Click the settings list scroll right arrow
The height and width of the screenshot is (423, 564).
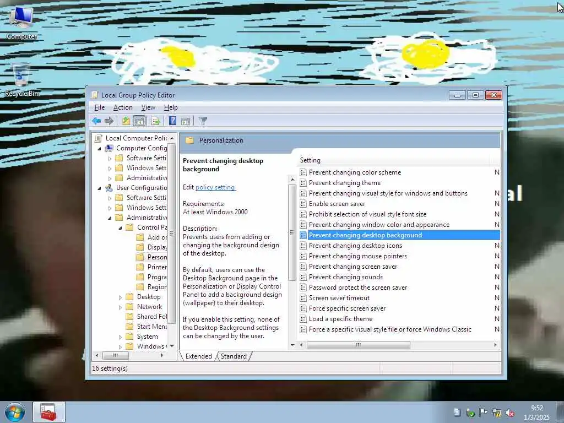(x=496, y=345)
